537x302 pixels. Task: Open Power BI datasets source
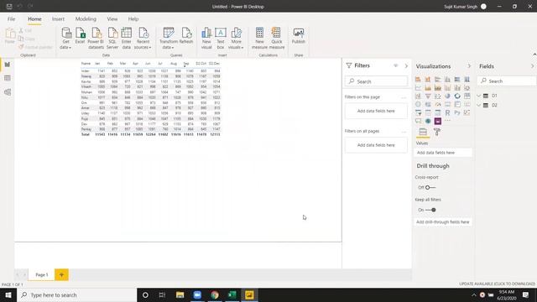coord(96,39)
